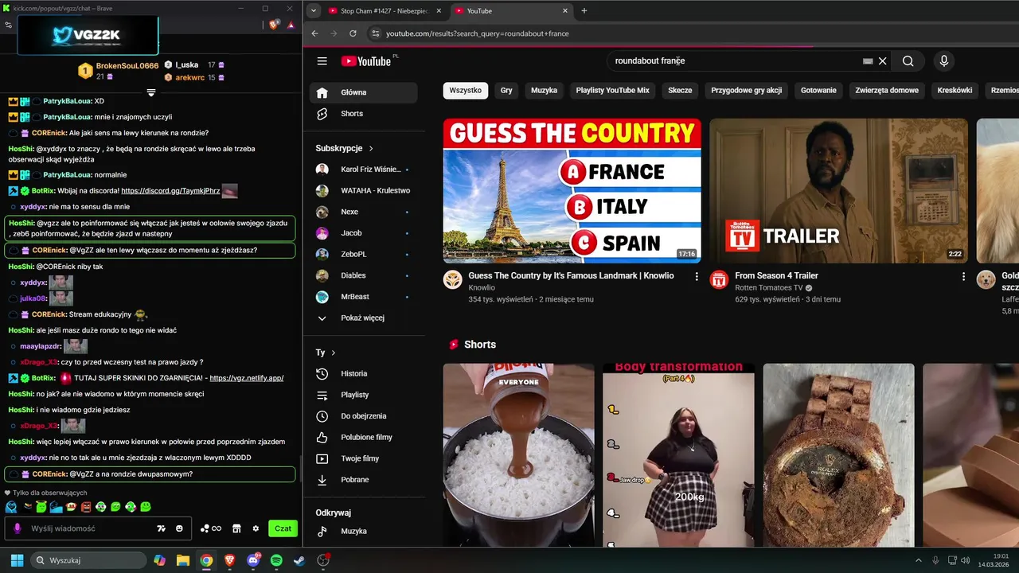The width and height of the screenshot is (1019, 573).
Task: Open Knowlio channel name link
Action: pyautogui.click(x=482, y=288)
